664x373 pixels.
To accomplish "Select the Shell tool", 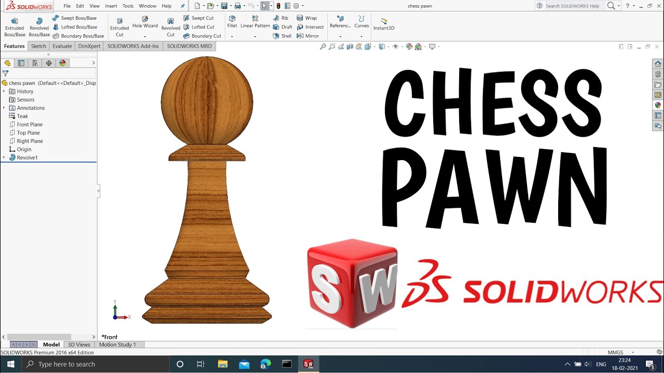I will coord(282,36).
